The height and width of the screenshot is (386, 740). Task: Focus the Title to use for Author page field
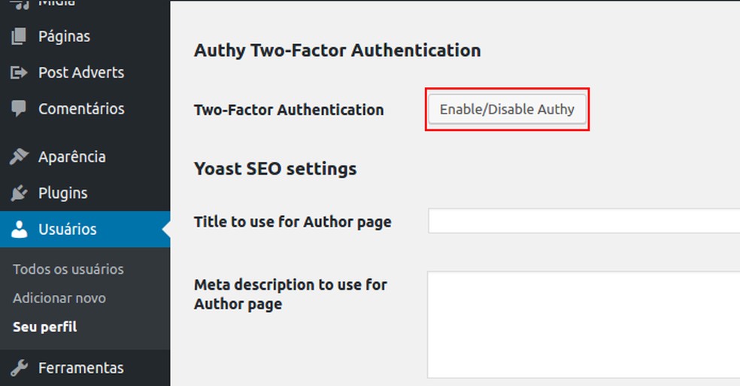click(x=584, y=221)
